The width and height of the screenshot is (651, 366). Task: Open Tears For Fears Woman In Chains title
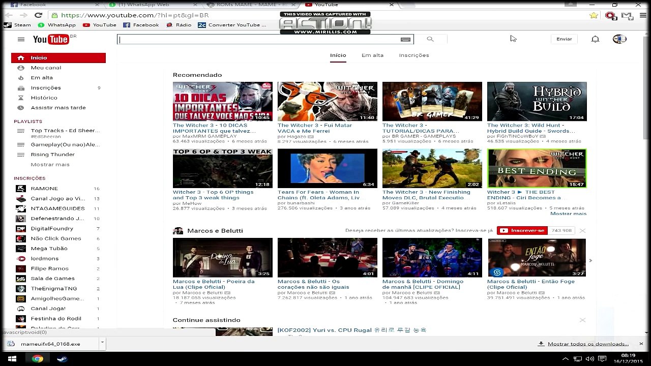(319, 195)
